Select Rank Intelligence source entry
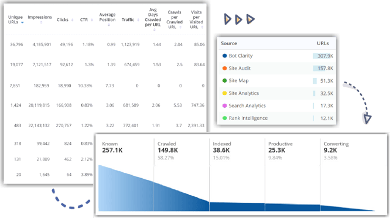This screenshot has width=390, height=218. click(276, 118)
